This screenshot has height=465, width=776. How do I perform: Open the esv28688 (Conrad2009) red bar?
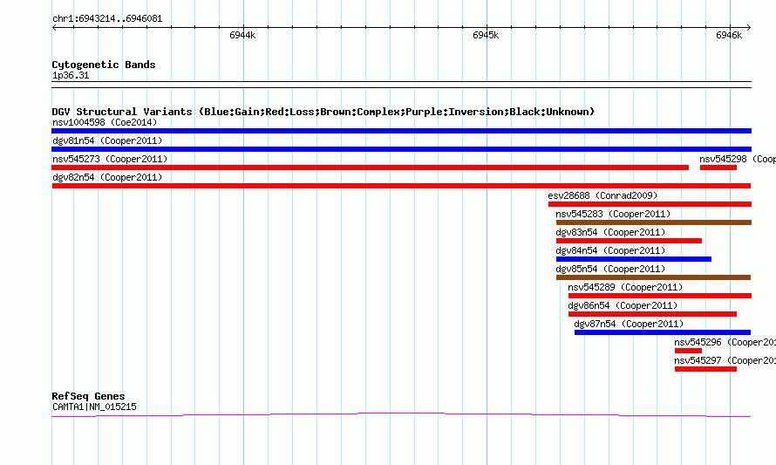pos(650,204)
